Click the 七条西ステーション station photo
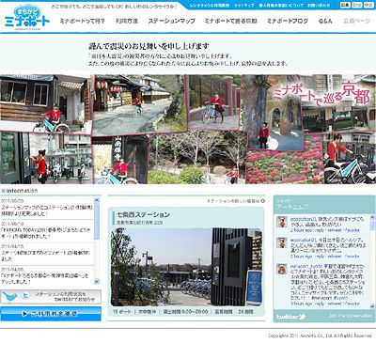 tap(186, 267)
